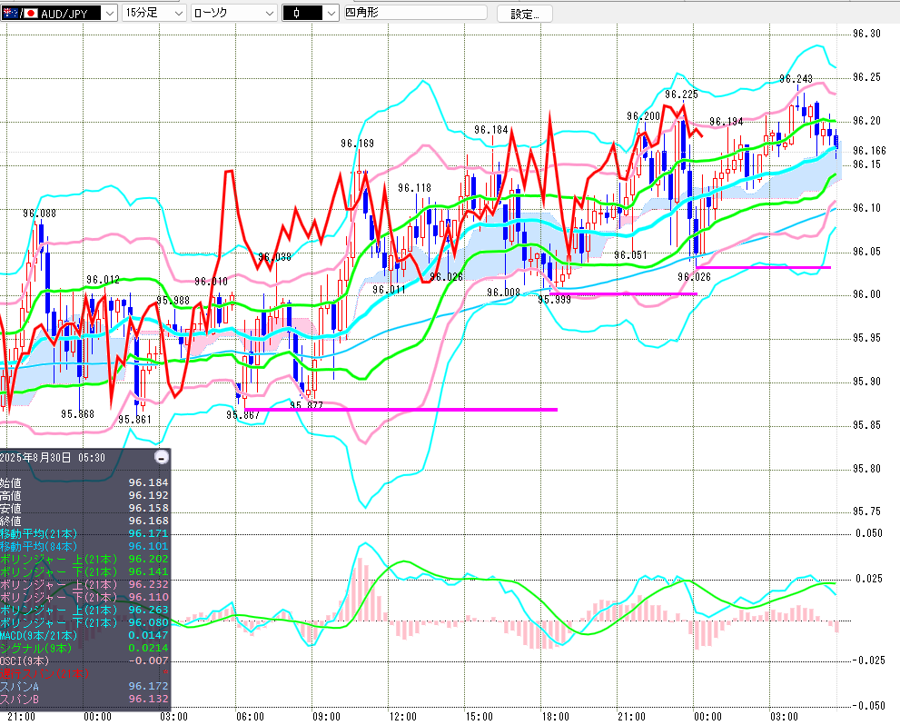Select the シグナル(9本) row
This screenshot has width=900, height=725.
[x=85, y=648]
